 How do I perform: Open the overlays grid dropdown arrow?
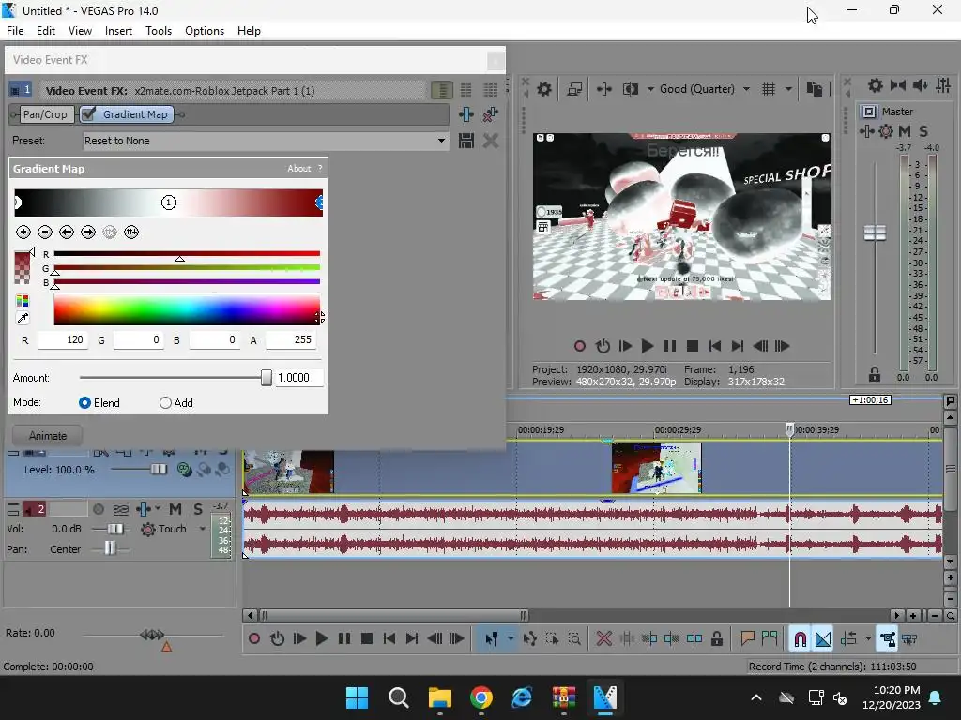pos(788,89)
